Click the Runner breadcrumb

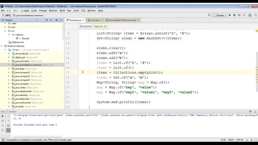[86, 26]
